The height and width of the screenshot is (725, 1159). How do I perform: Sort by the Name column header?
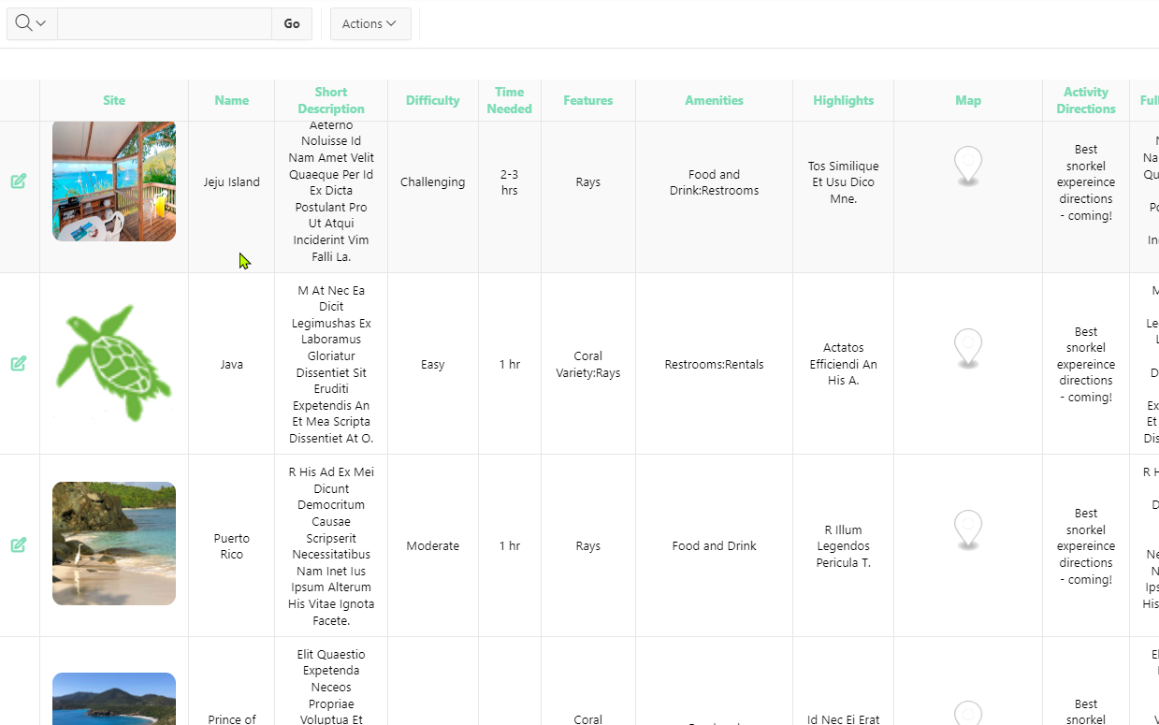pos(231,100)
